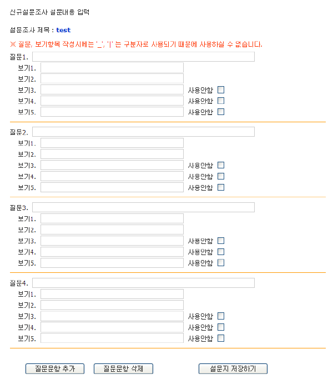Click into the 질문4 text field
Image resolution: width=333 pixels, height=384 pixels.
tap(143, 283)
